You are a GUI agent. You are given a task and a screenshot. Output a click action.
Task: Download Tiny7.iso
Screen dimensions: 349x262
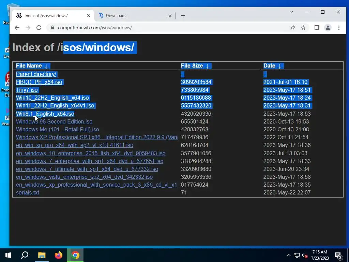click(x=27, y=90)
